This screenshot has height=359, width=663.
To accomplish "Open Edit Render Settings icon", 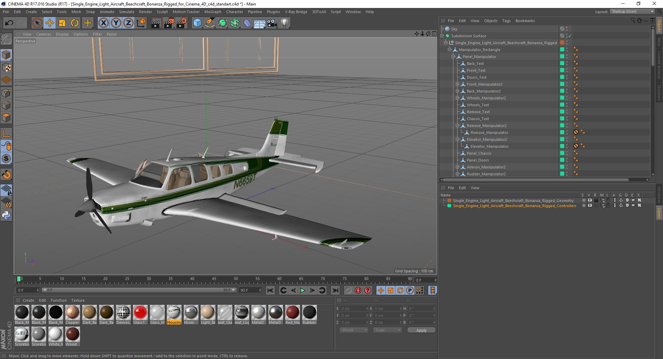I will tap(181, 23).
